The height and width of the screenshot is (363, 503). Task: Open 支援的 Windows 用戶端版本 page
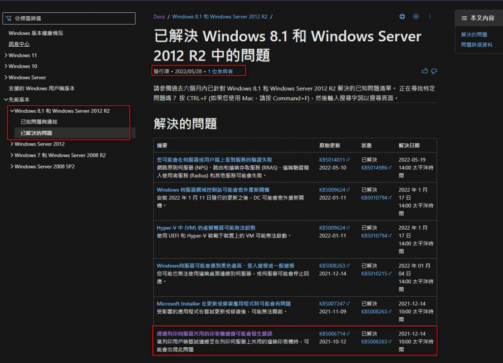41,89
